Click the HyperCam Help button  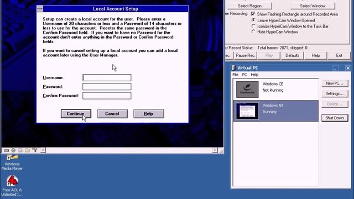click(316, 55)
